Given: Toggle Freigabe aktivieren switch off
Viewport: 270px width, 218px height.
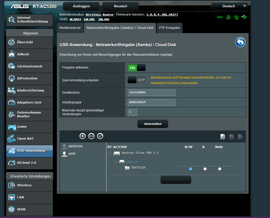Looking at the screenshot, I should point(137,68).
